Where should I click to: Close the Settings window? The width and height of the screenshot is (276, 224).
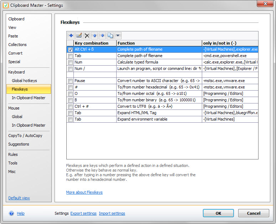[265, 4]
